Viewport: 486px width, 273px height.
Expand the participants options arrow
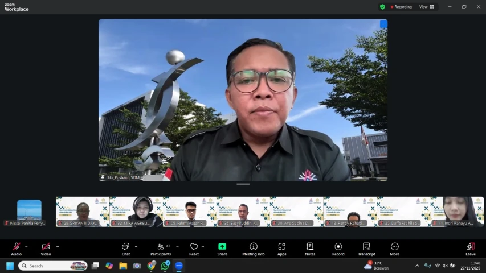(177, 247)
